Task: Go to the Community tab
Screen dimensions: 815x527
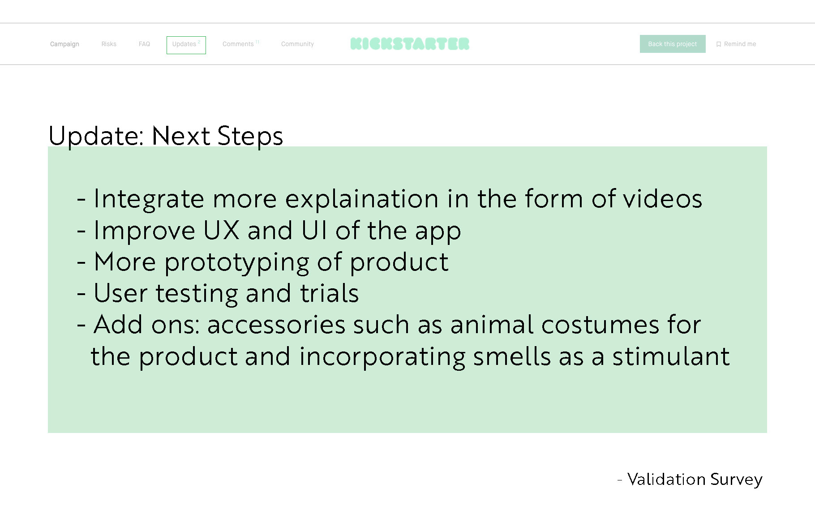Action: 297,44
